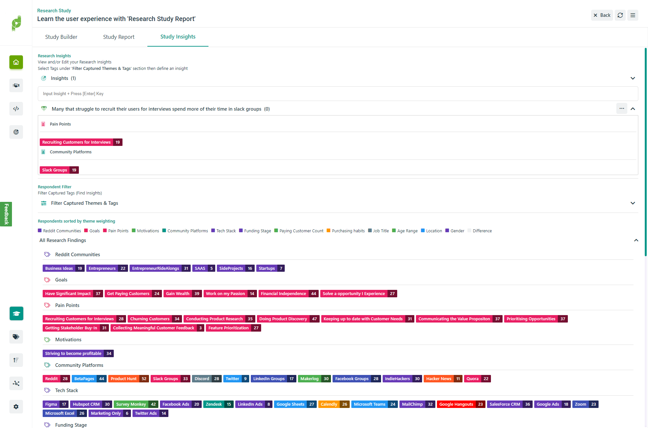The width and height of the screenshot is (648, 428).
Task: Switch to the Study Report tab
Action: tap(119, 37)
